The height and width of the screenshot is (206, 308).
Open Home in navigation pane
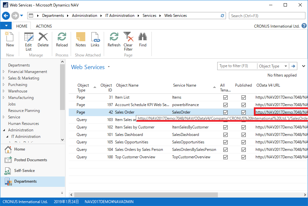32,149
